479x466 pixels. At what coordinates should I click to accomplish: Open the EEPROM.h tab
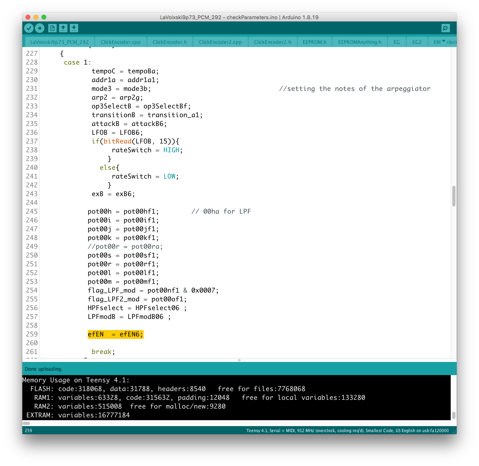[x=314, y=42]
